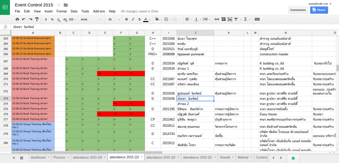
Task: Star the Event Control 2015 document
Action: point(59,5)
